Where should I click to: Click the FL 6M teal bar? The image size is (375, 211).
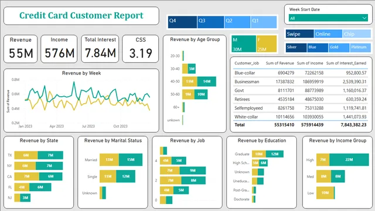(40, 187)
